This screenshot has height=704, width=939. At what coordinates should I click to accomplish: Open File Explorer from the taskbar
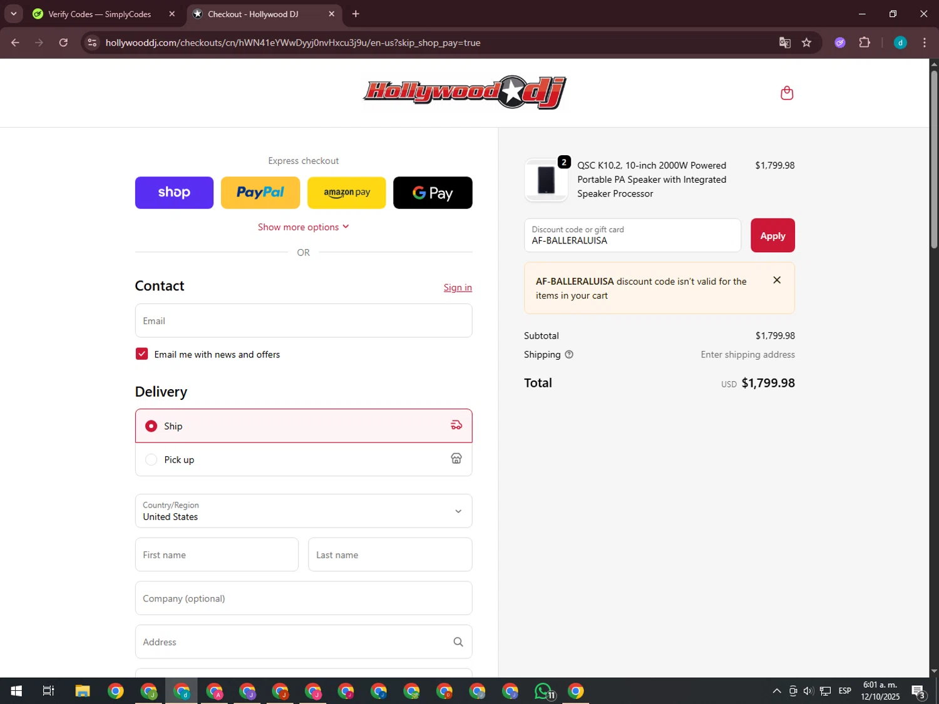pyautogui.click(x=82, y=691)
